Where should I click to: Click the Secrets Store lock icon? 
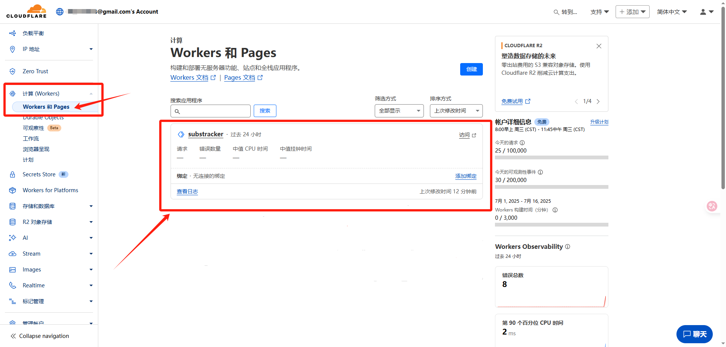[12, 174]
